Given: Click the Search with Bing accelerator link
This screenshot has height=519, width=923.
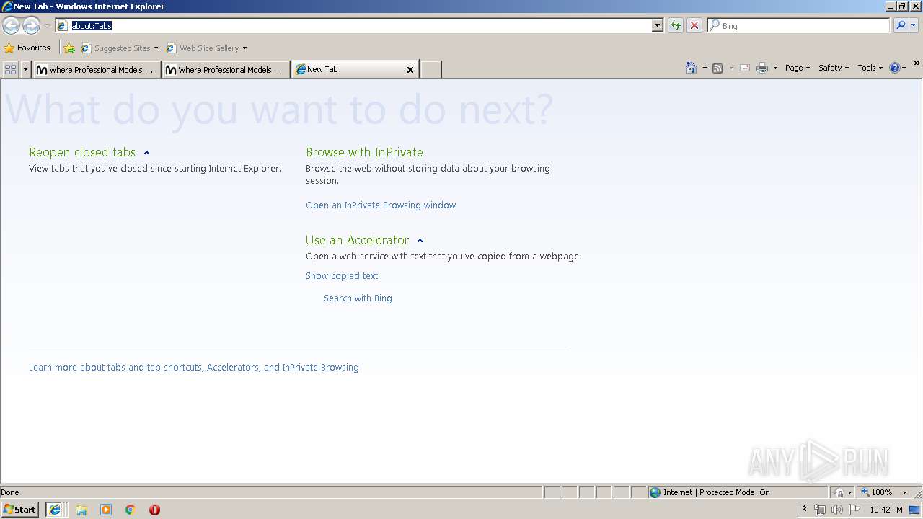Looking at the screenshot, I should tap(358, 298).
